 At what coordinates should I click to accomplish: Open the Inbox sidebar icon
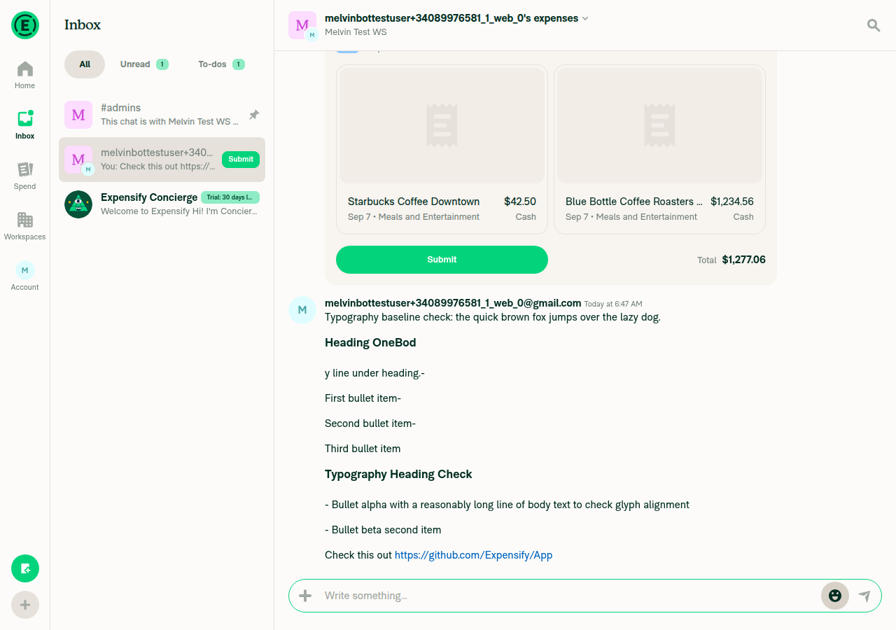click(25, 125)
